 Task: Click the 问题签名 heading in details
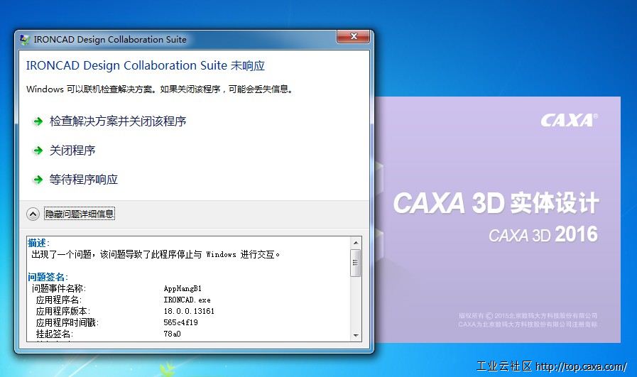48,277
